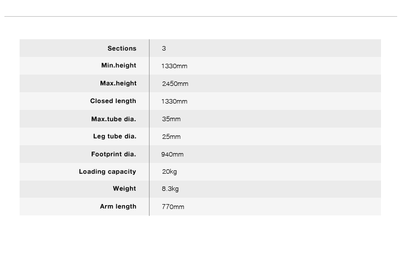Screen dimensions: 406x263
Task: Click the Sections label
Action: [x=122, y=48]
